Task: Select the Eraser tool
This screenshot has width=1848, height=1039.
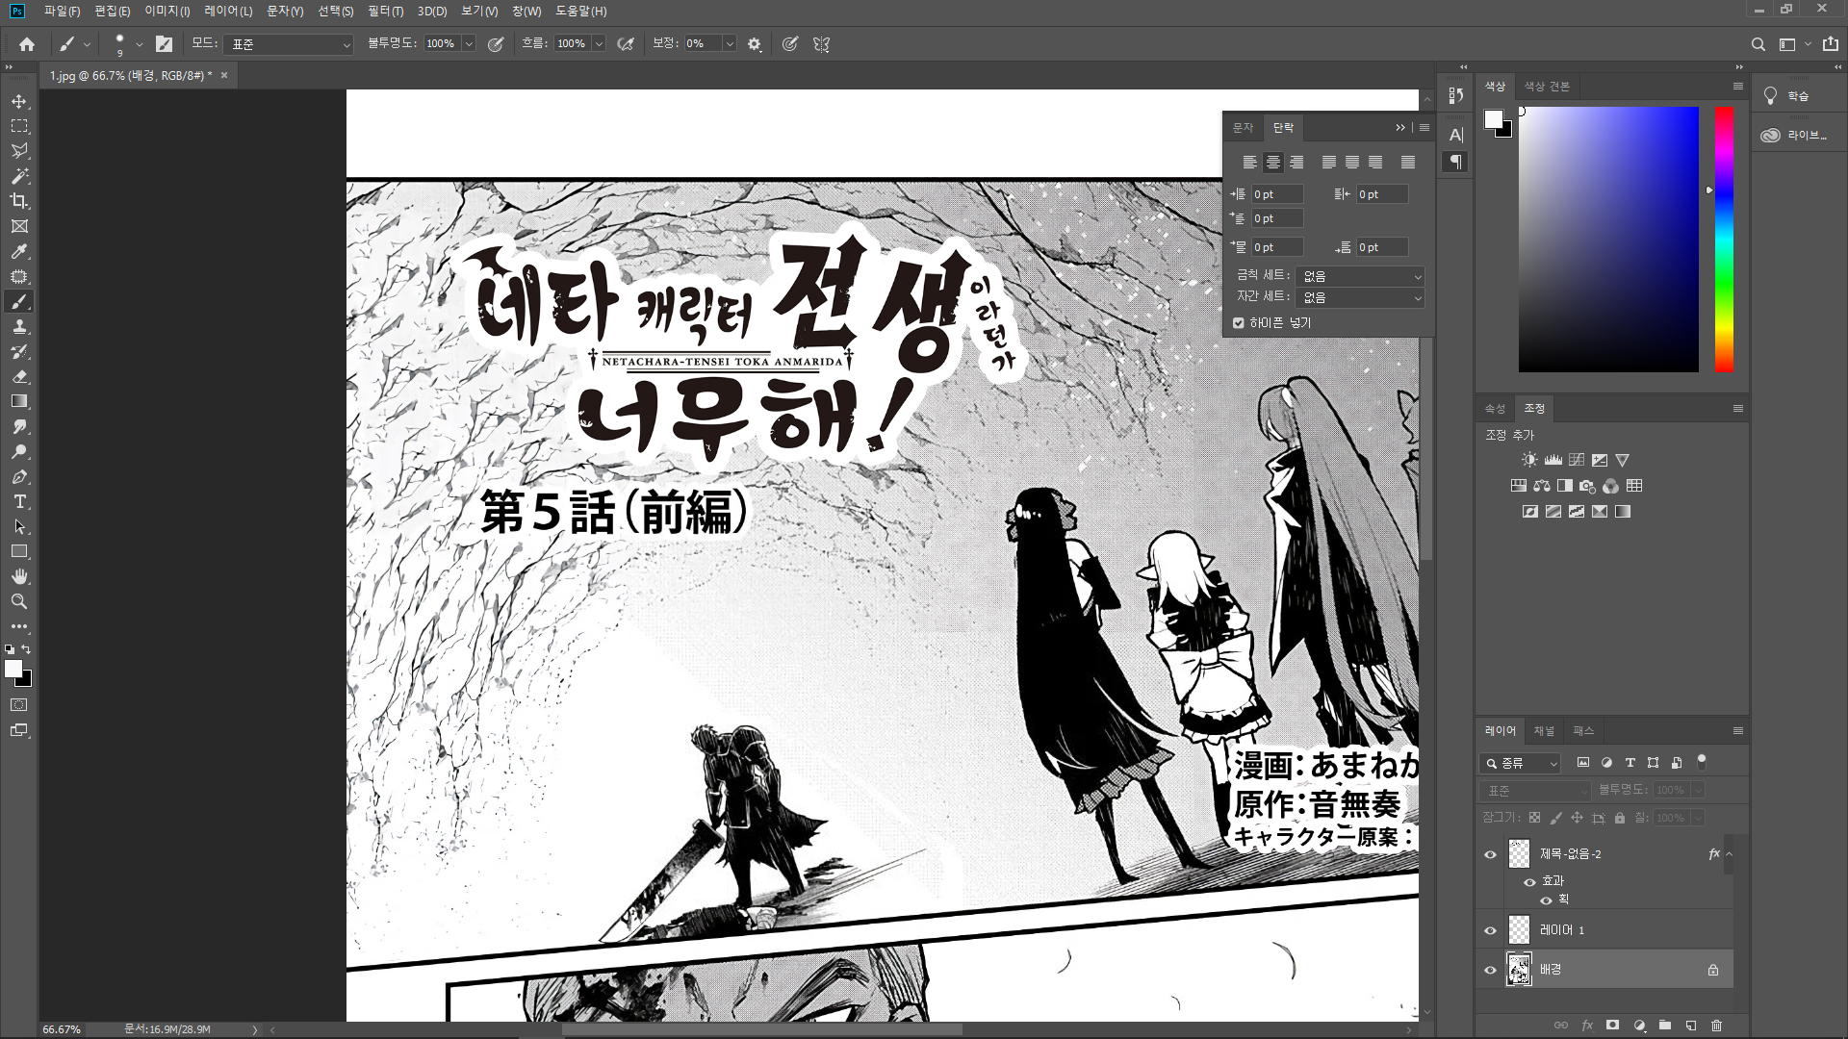Action: (x=19, y=376)
